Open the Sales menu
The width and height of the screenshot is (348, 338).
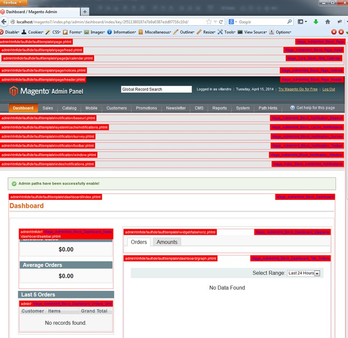(48, 108)
